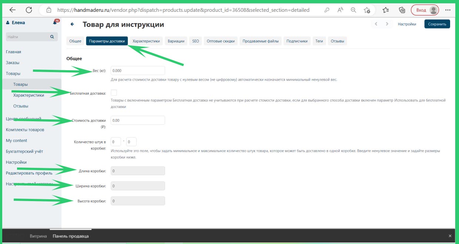Image resolution: width=459 pixels, height=244 pixels.
Task: Click the browser favorites star icon
Action: tap(385, 10)
